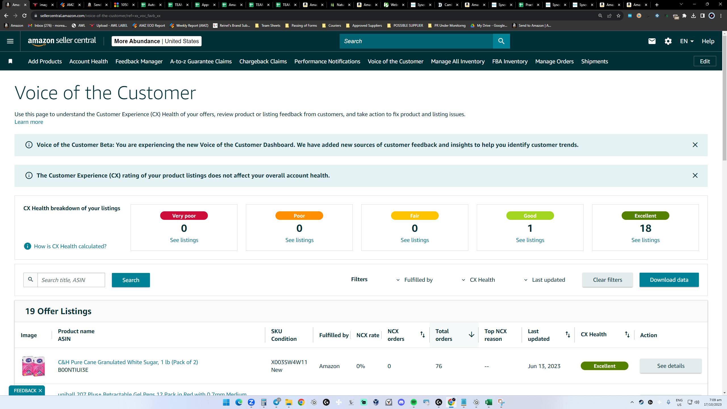Click the C&H sugar product thumbnail
Image resolution: width=727 pixels, height=409 pixels.
point(34,366)
